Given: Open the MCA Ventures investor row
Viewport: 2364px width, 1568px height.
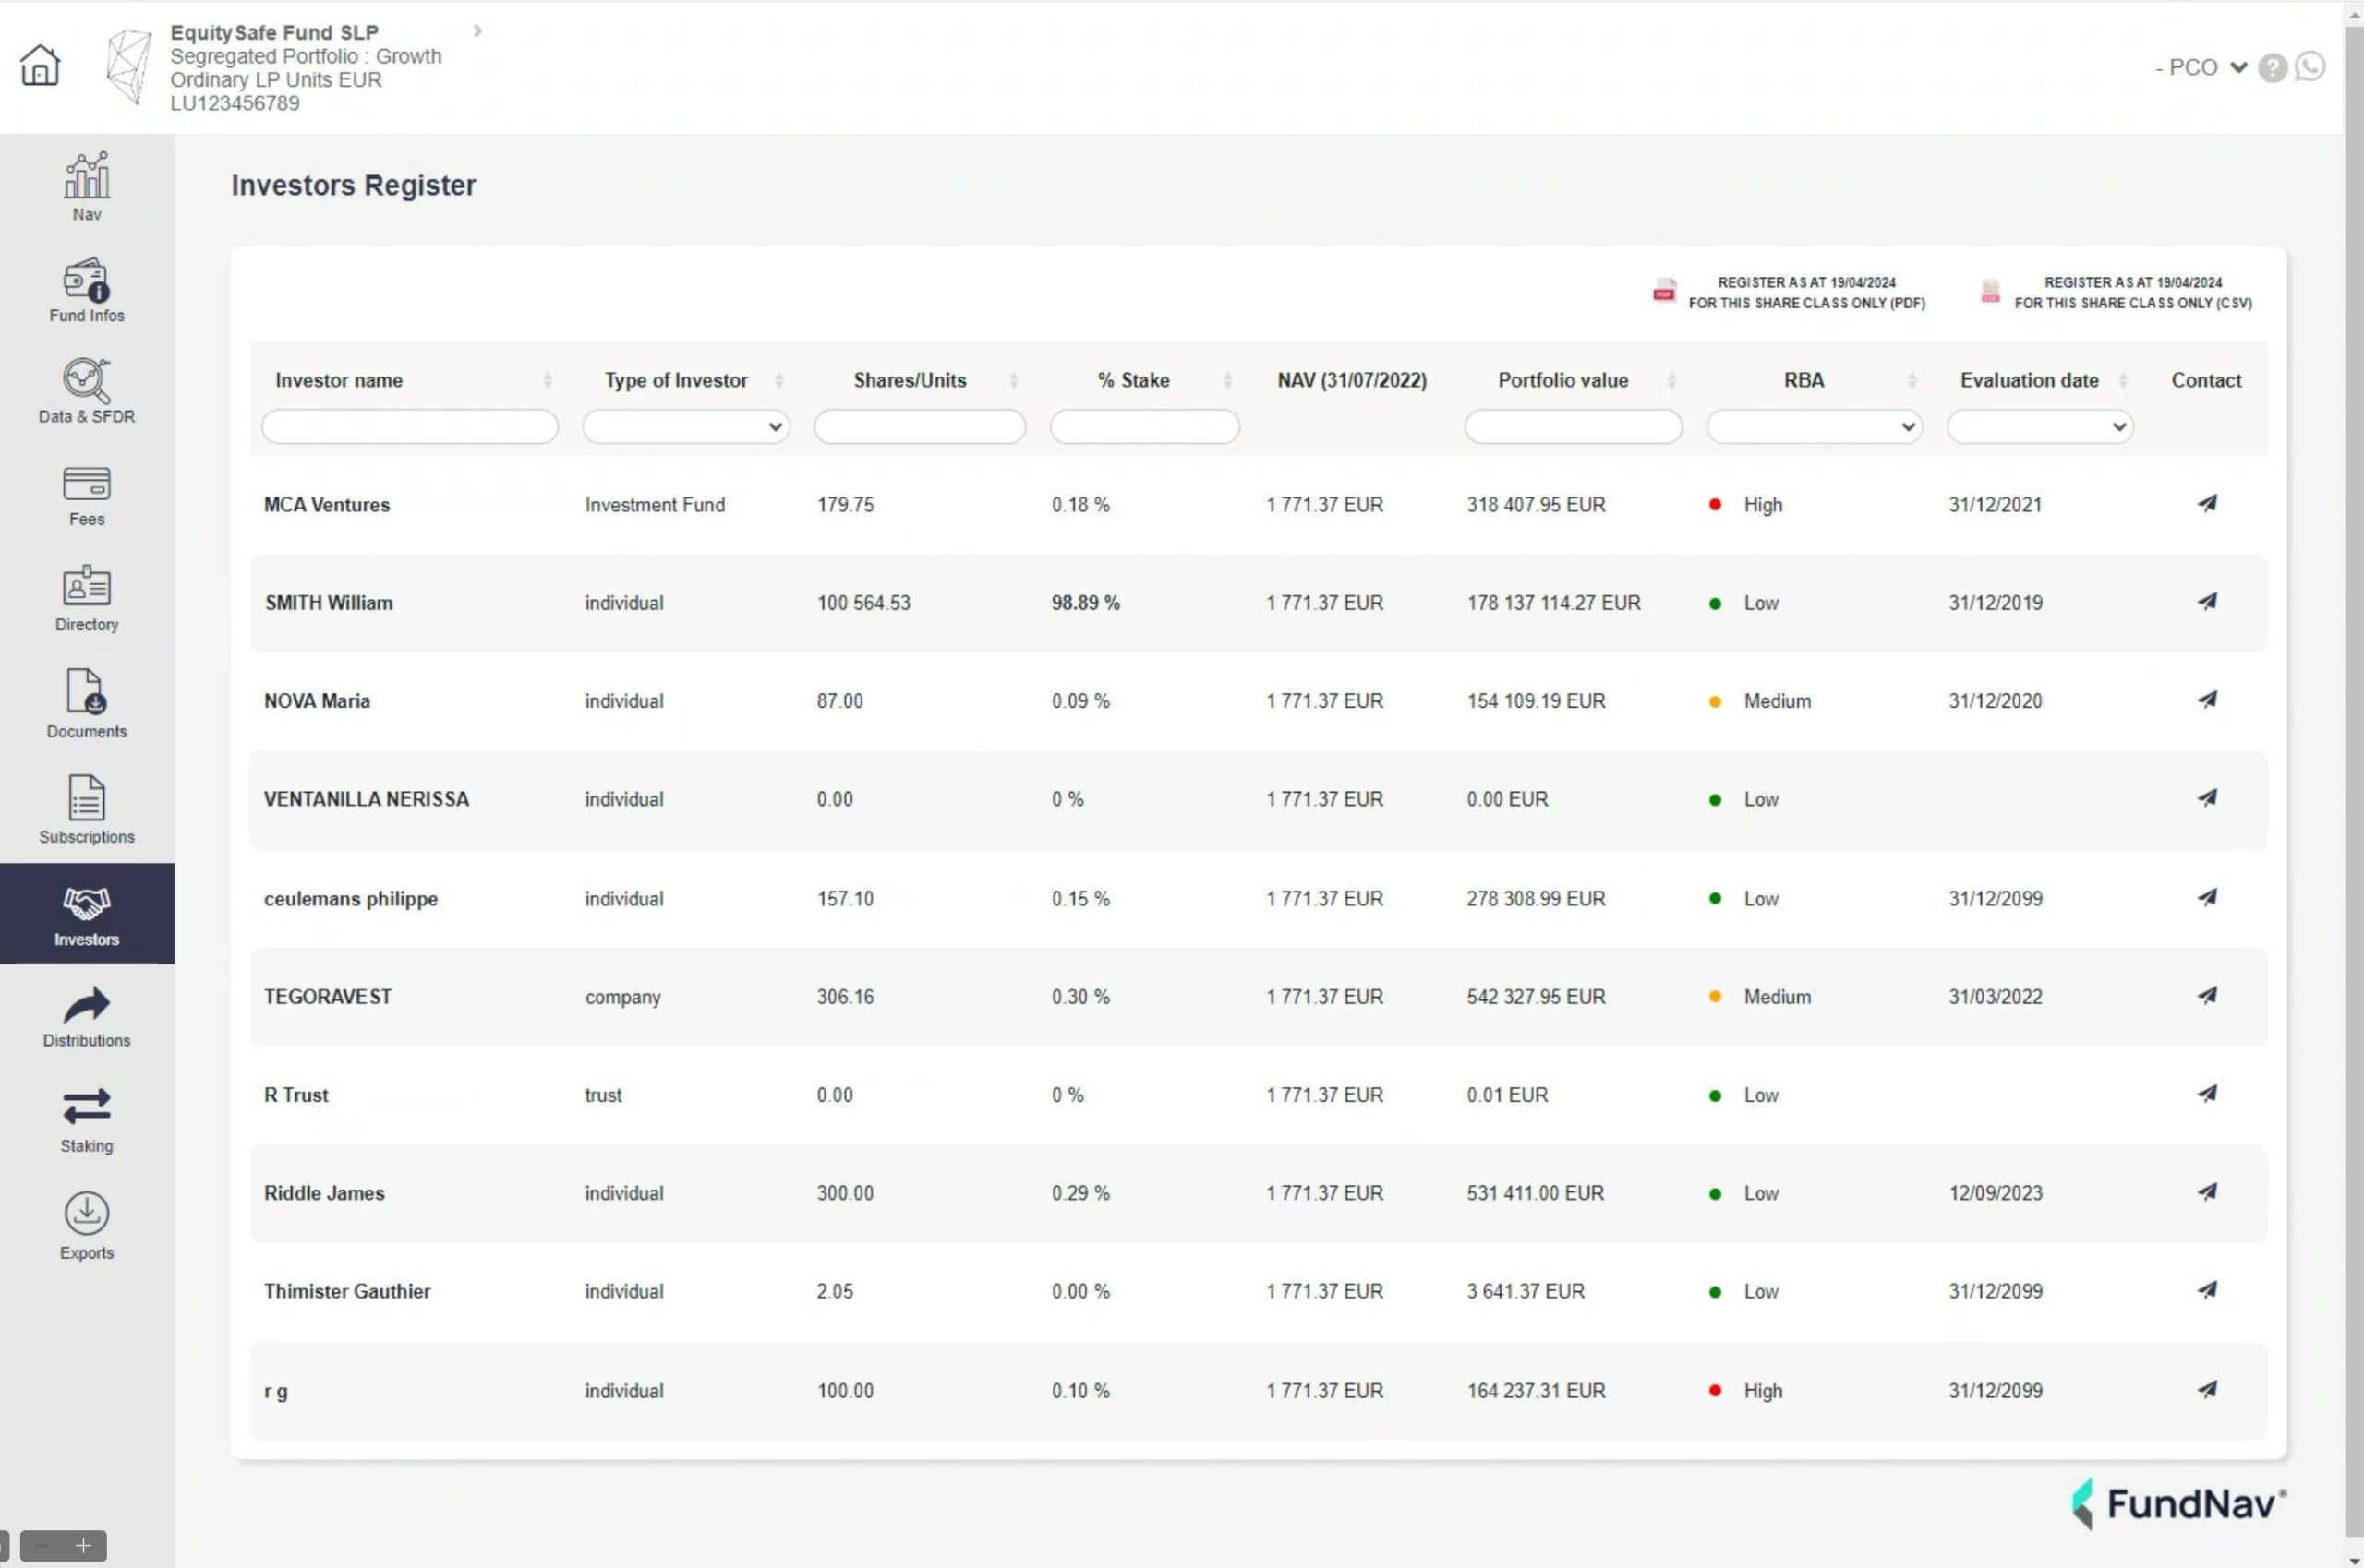Looking at the screenshot, I should pos(1259,505).
